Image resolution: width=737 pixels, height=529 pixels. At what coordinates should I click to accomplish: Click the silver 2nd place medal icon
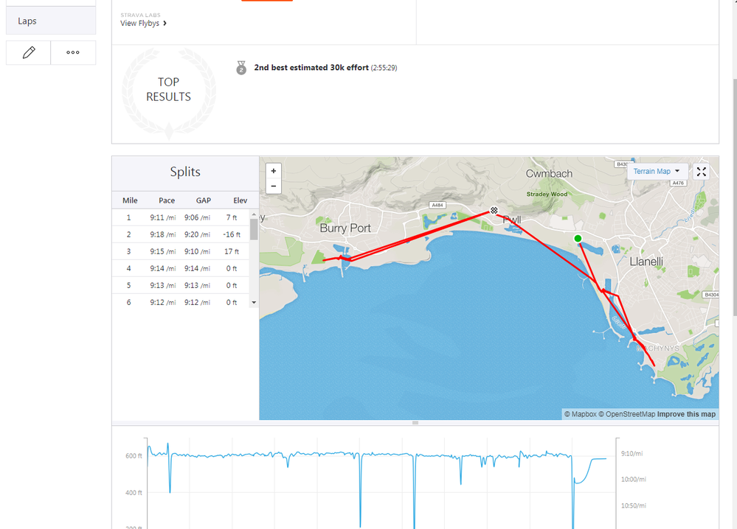coord(241,68)
